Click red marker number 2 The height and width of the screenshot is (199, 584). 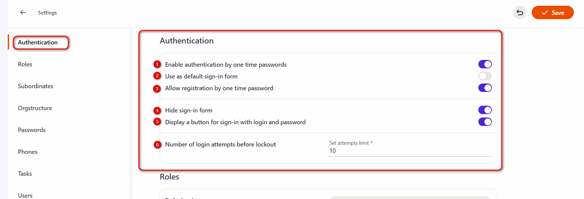(x=157, y=76)
